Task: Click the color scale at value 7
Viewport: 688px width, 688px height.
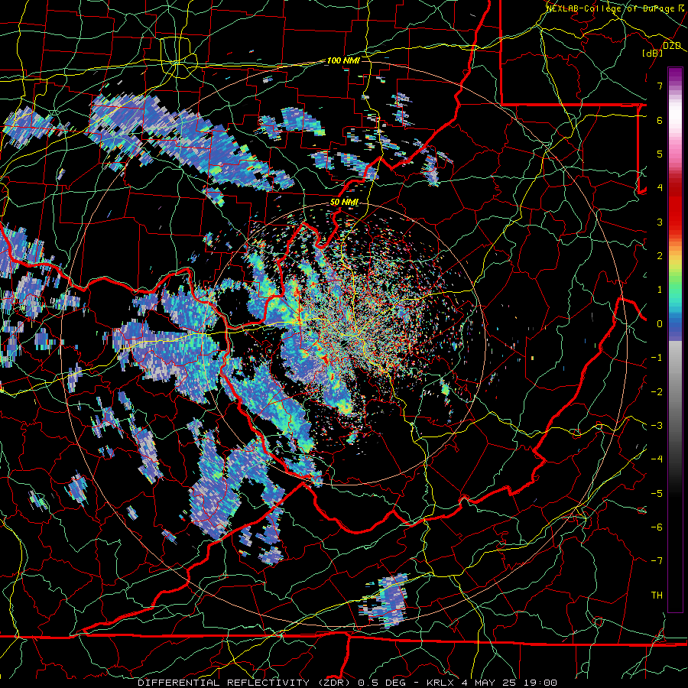Action: pyautogui.click(x=675, y=86)
